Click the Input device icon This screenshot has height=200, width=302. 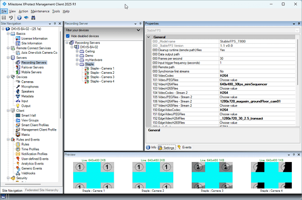[18, 101]
